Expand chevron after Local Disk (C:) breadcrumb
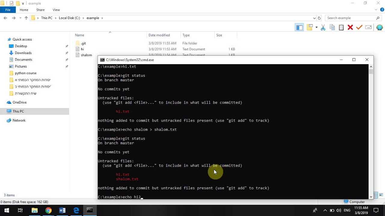385x216 pixels. click(x=83, y=18)
